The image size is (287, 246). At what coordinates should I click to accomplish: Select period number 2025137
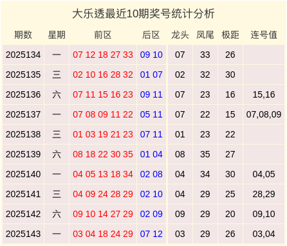[23, 114]
